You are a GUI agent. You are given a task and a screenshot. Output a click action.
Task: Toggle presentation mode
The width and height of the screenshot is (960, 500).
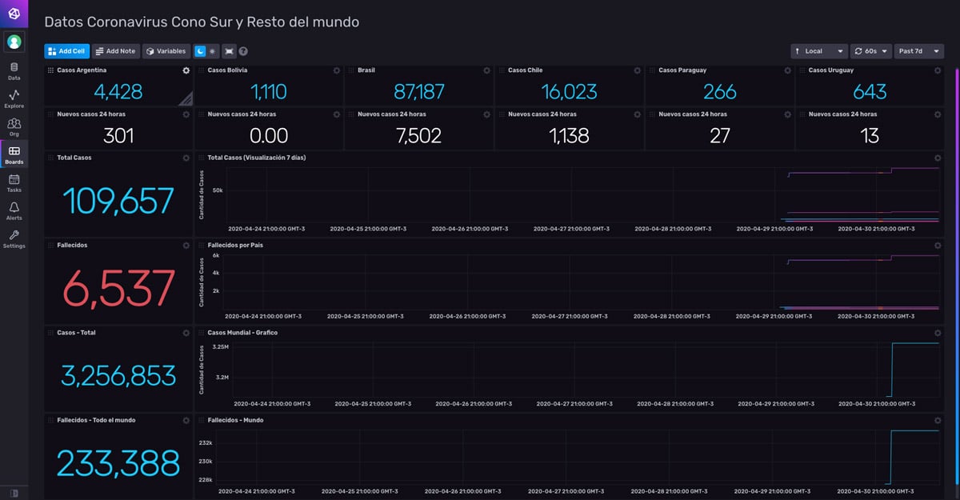point(228,50)
